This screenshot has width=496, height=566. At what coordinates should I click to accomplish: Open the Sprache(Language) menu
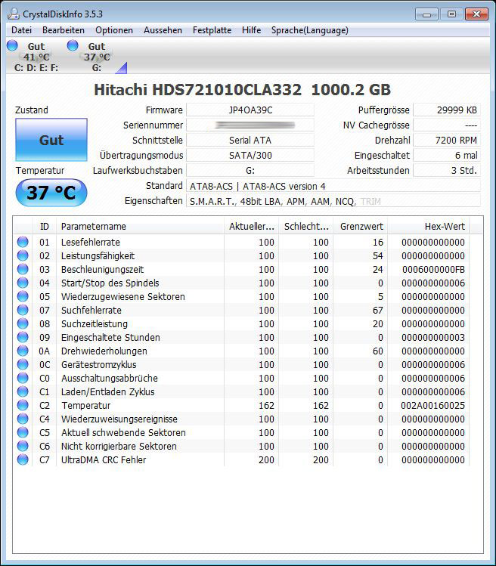pyautogui.click(x=310, y=30)
